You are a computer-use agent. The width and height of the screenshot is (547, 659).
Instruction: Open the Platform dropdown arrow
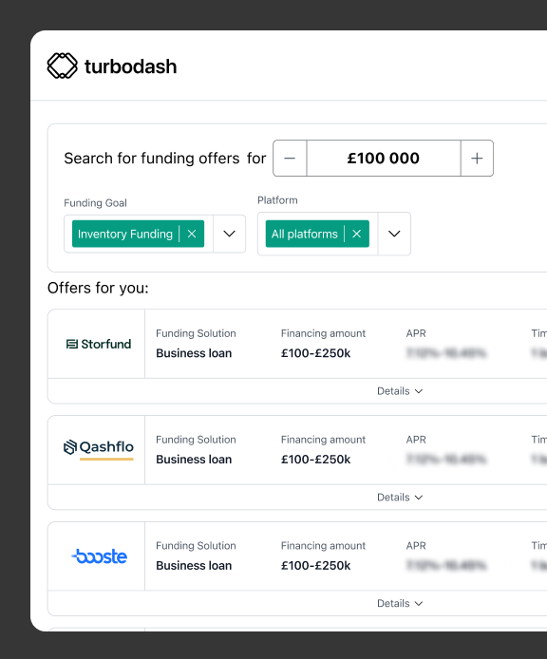(394, 234)
